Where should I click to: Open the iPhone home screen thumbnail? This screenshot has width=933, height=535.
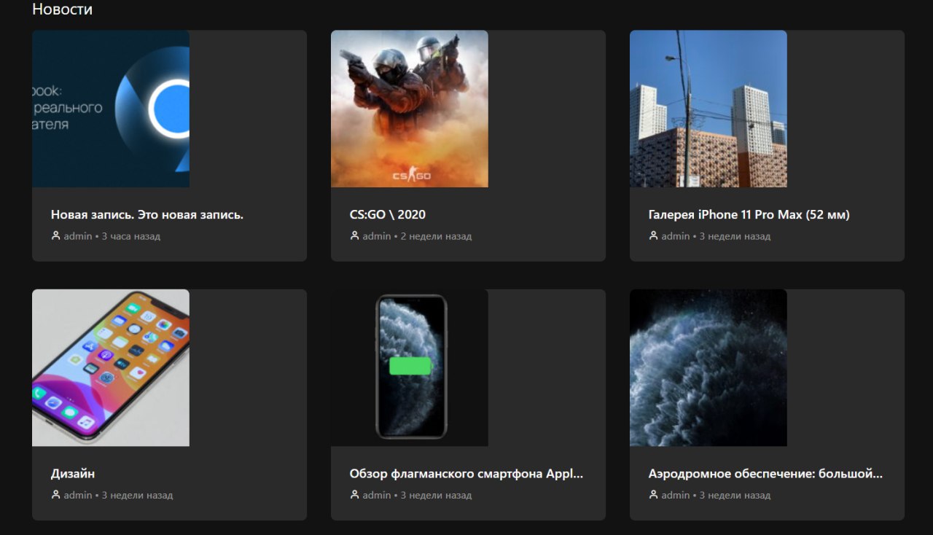click(111, 367)
